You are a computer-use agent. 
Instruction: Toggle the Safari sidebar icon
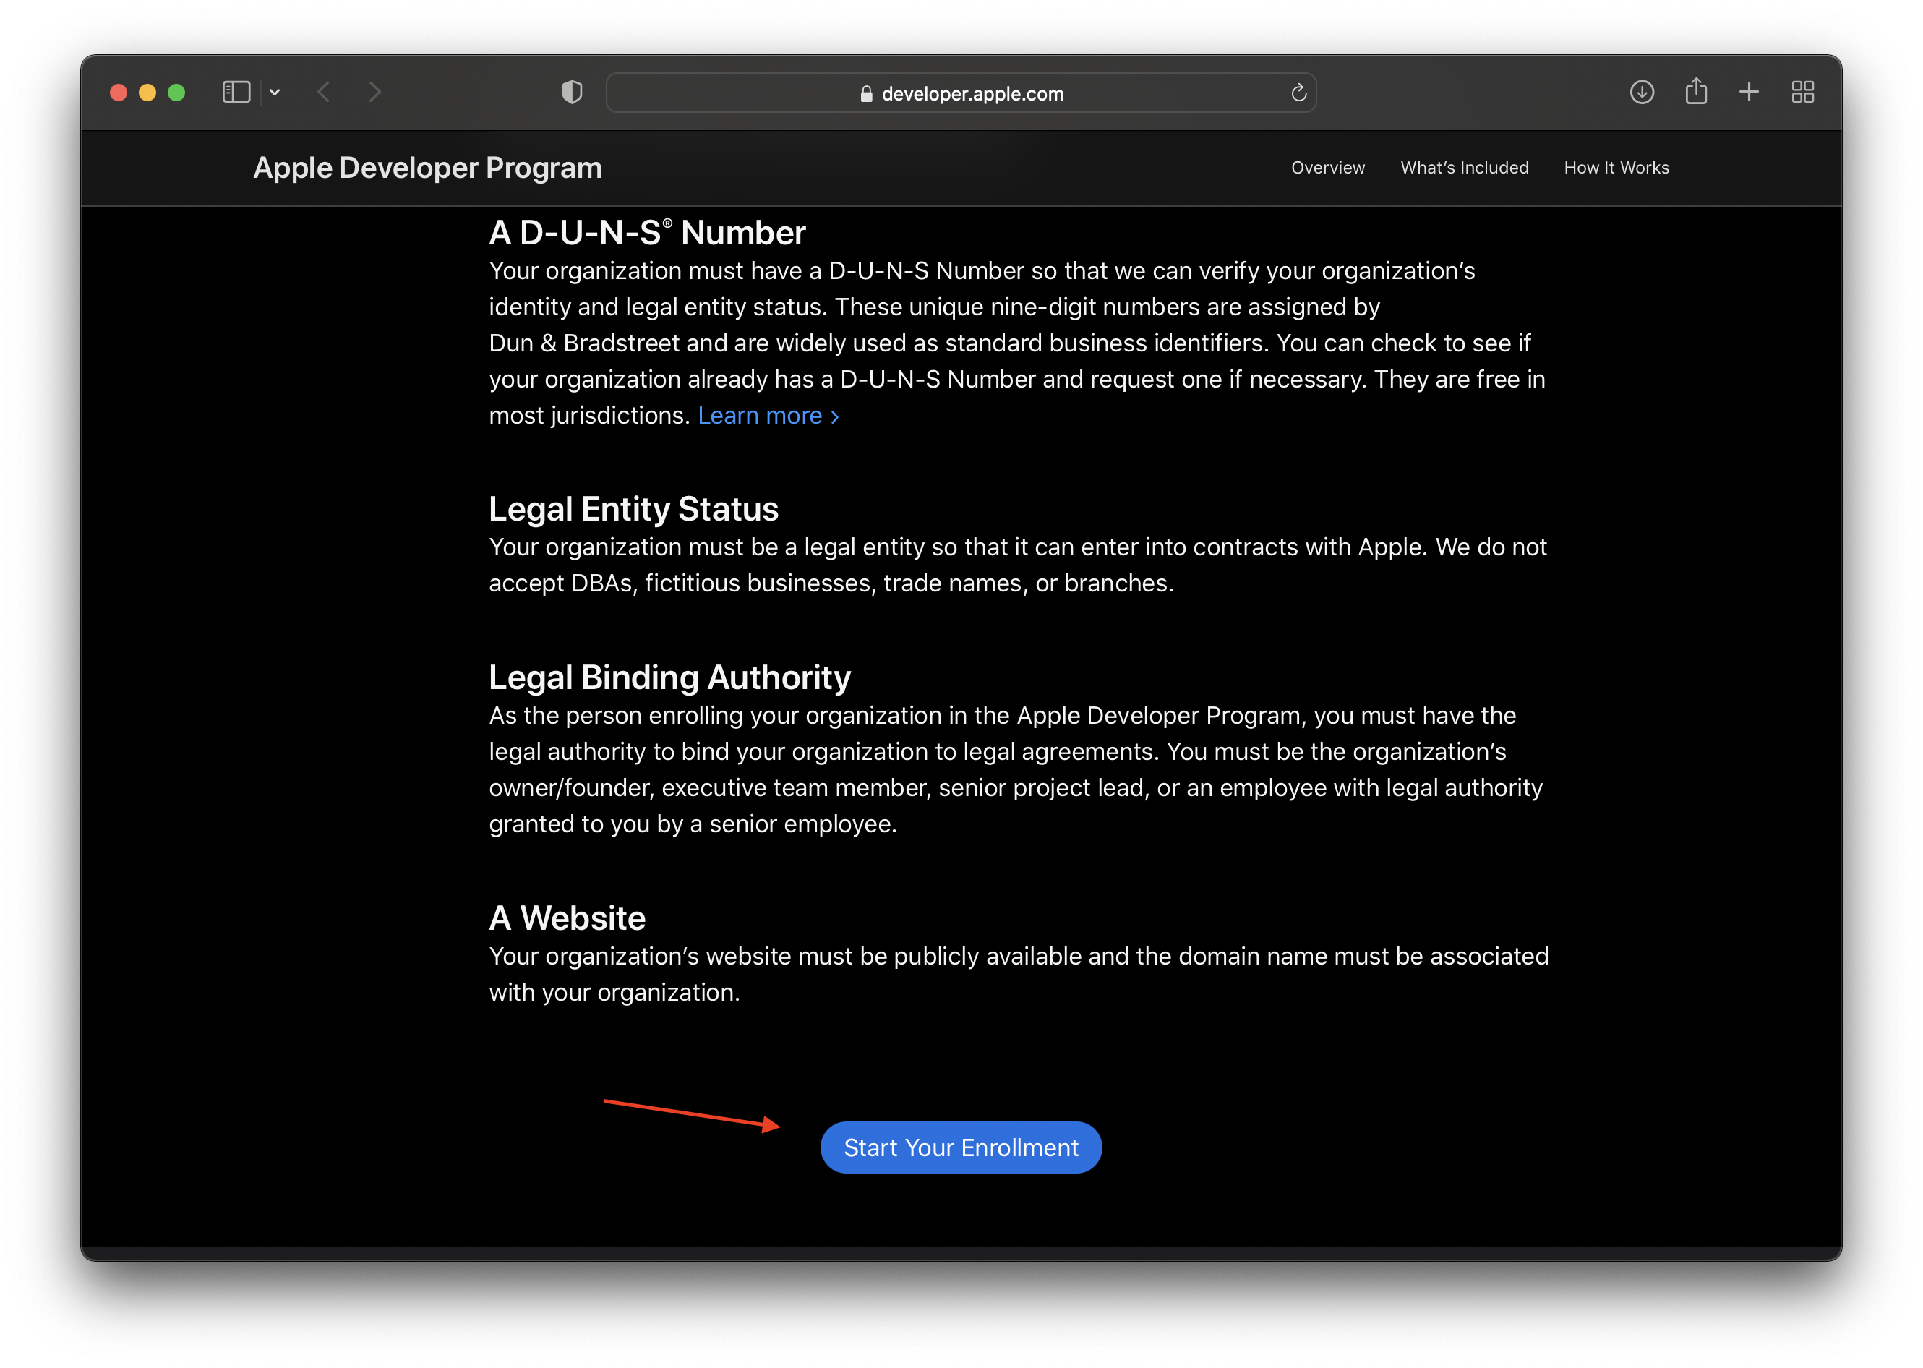[x=236, y=93]
